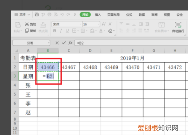Click the justify alignment icon
The height and width of the screenshot is (135, 188).
(140, 30)
